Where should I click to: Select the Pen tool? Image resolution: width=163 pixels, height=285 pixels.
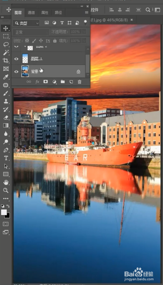pos(6,150)
